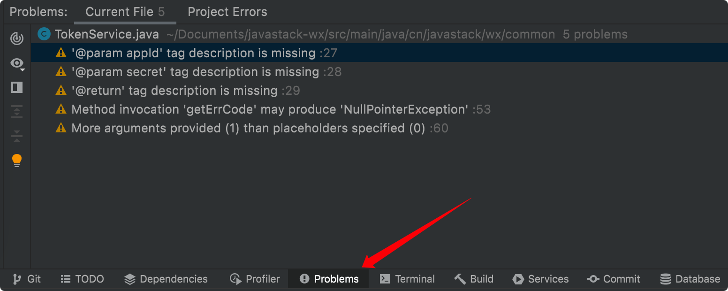Open the TODO tool window

point(82,279)
